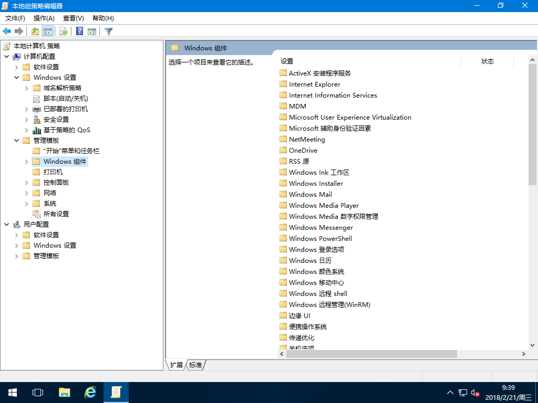Open Internet Explorer from the taskbar
This screenshot has width=538, height=403.
click(89, 392)
